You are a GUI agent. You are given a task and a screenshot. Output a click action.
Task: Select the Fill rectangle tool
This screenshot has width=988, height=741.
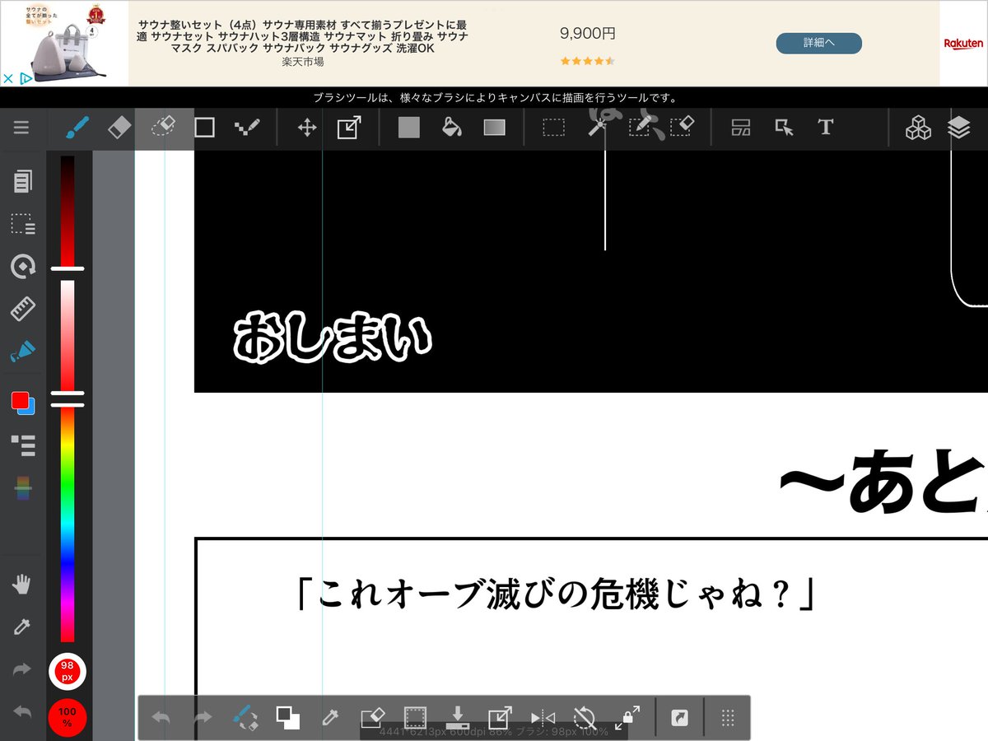pos(409,128)
